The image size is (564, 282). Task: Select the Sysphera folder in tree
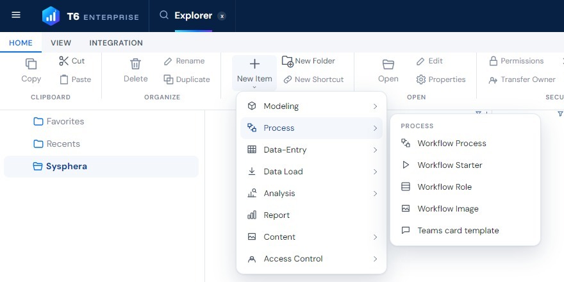pyautogui.click(x=101, y=167)
